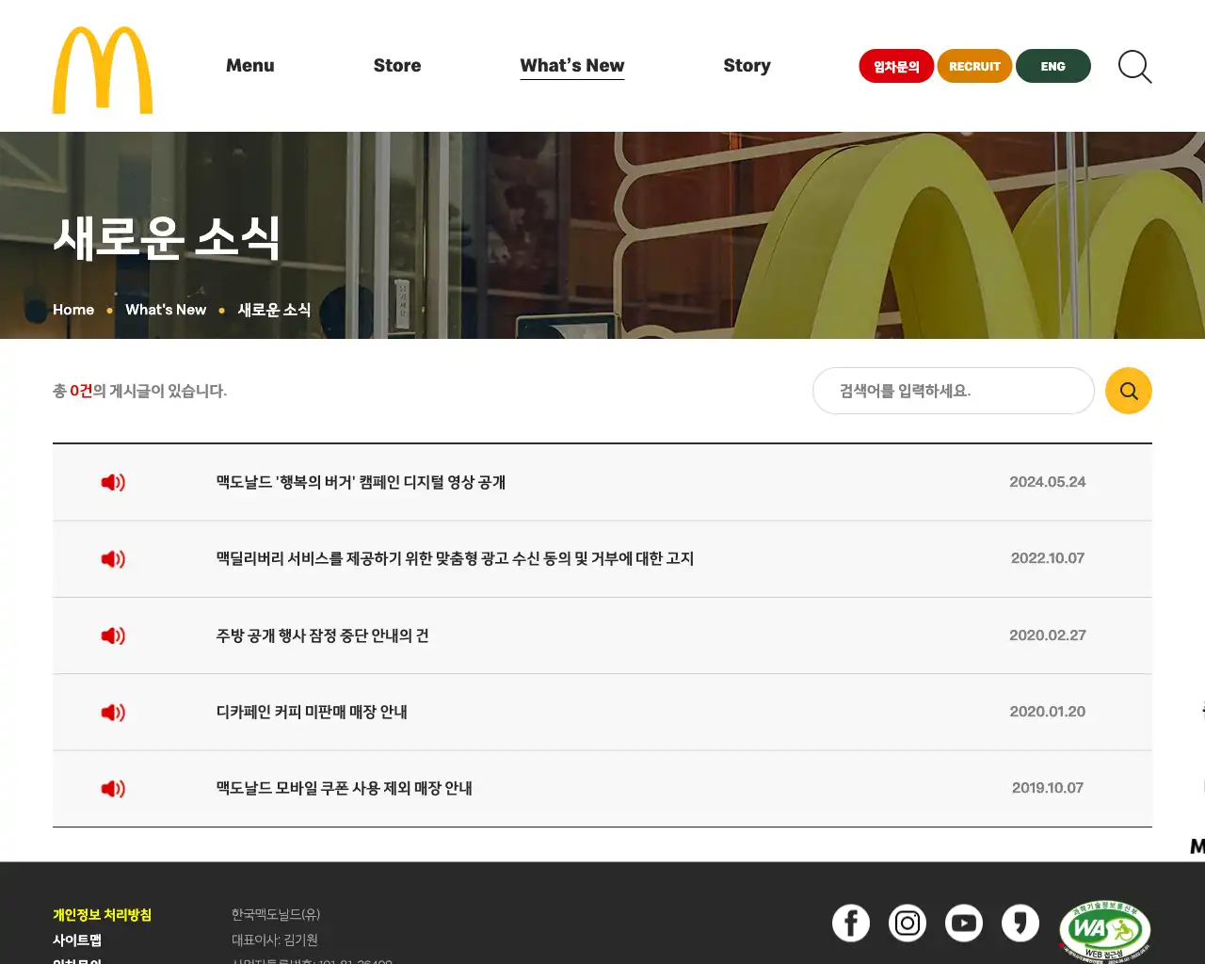
Task: Open McDonald's YouTube icon
Action: (964, 924)
